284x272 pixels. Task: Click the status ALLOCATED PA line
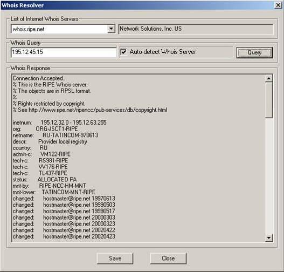[x=45, y=180]
